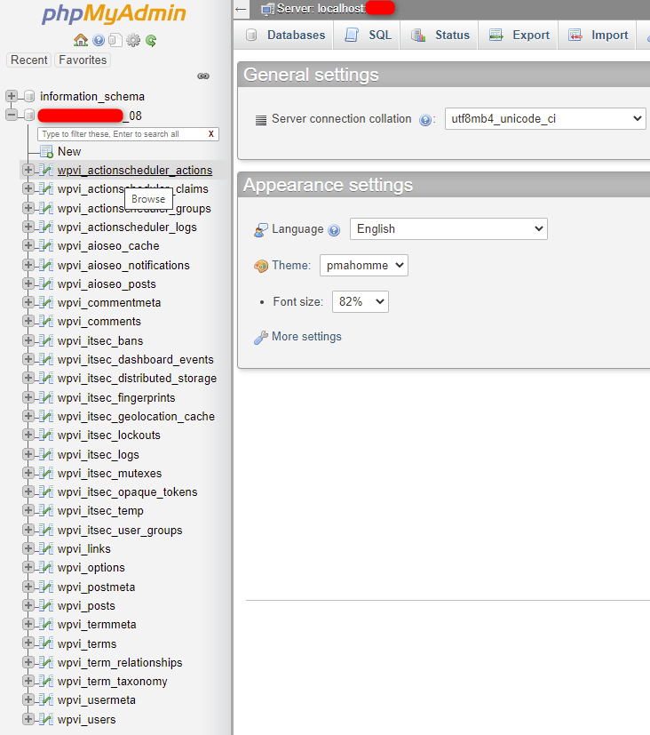Open the wpvi_term_relationships table
Viewport: 650px width, 735px height.
[120, 662]
